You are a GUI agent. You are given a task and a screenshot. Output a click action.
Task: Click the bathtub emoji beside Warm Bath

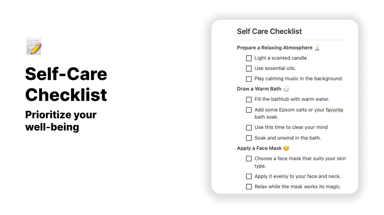click(286, 89)
